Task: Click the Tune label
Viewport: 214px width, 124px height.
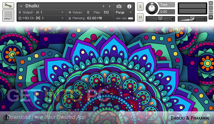Action: (164, 5)
